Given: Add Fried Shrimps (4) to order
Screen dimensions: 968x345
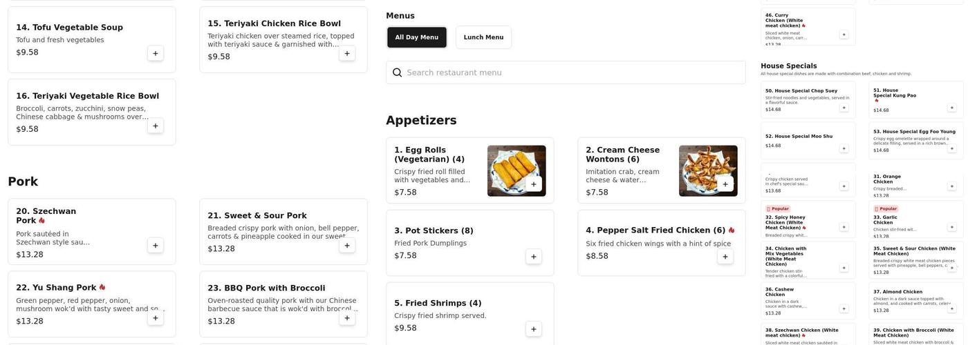Looking at the screenshot, I should (x=533, y=329).
